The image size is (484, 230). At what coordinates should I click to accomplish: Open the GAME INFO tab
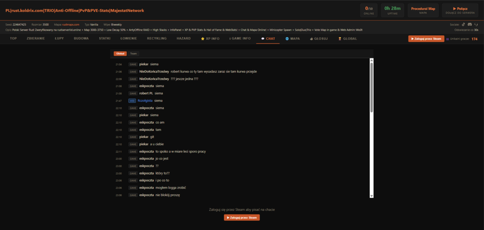point(240,39)
